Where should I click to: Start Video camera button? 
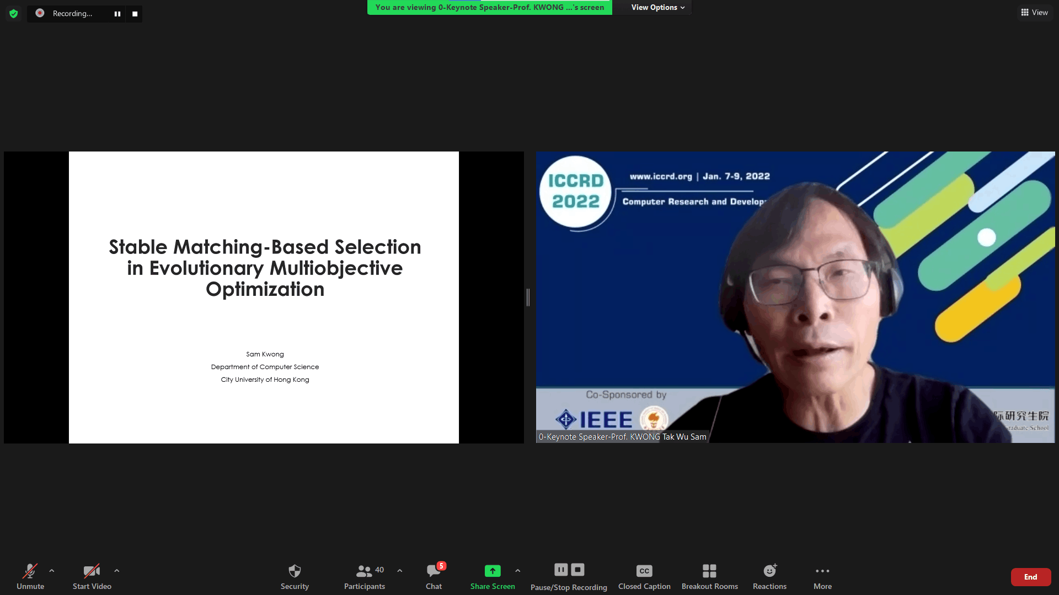tap(92, 576)
